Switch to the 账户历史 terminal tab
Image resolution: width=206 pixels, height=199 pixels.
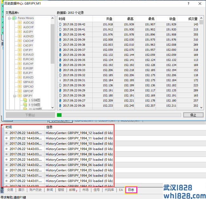pyautogui.click(x=35, y=190)
